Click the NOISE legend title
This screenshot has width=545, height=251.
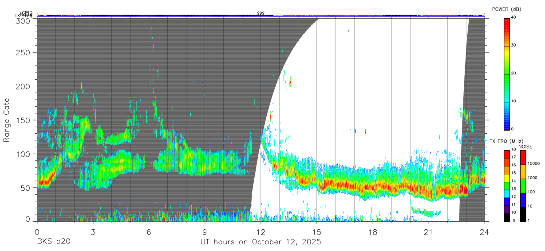tap(525, 147)
